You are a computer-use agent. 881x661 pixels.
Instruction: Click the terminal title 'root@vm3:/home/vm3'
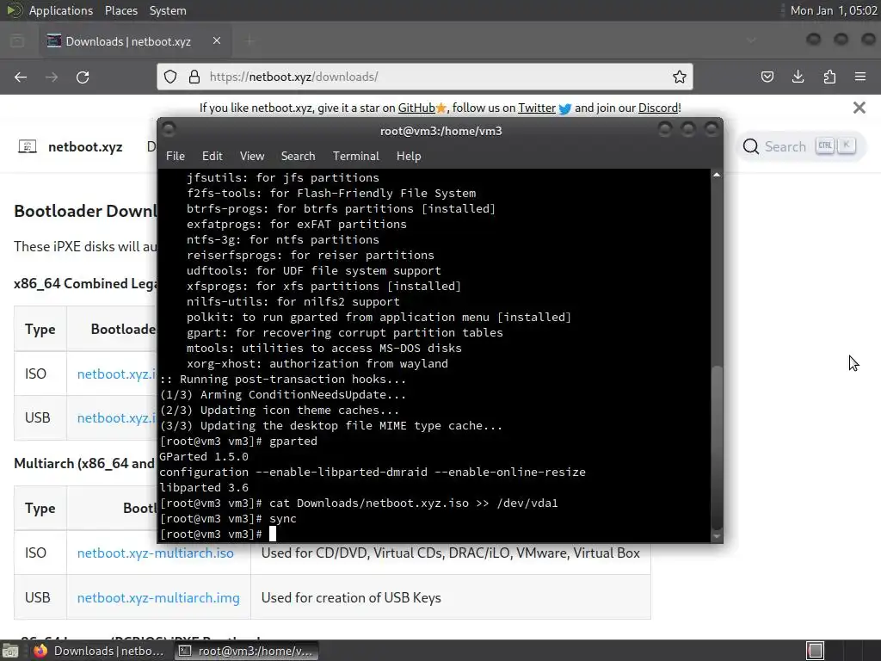coord(441,131)
